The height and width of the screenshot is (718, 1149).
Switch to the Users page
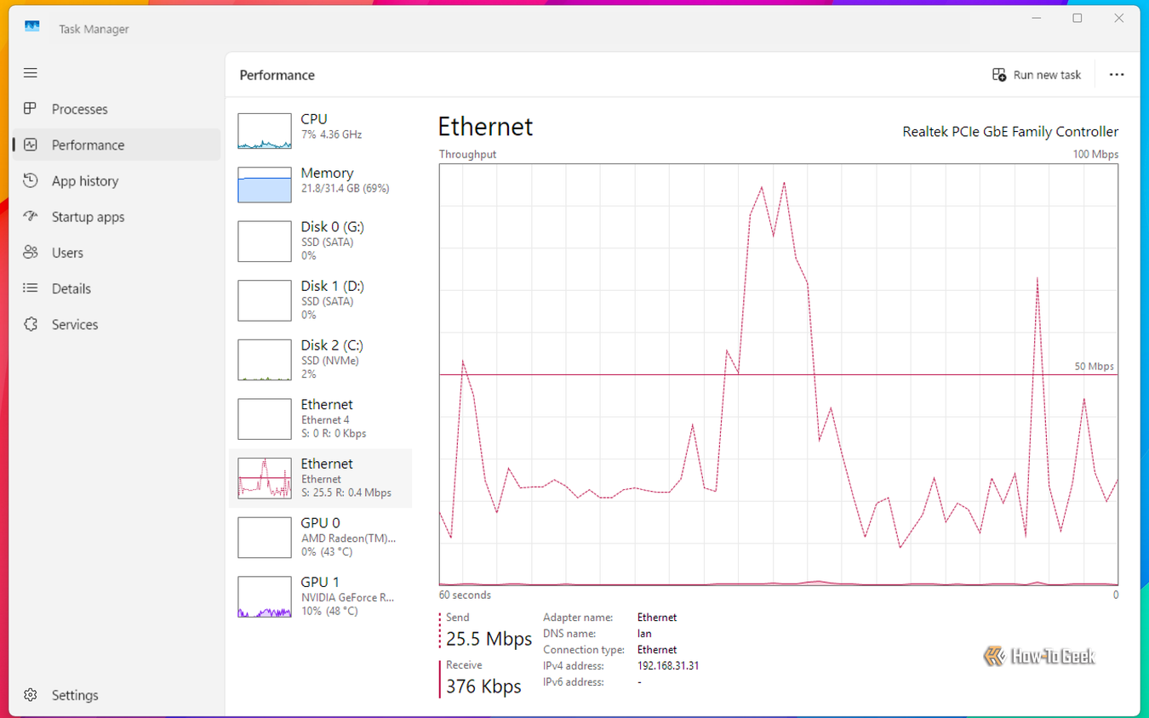tap(67, 253)
